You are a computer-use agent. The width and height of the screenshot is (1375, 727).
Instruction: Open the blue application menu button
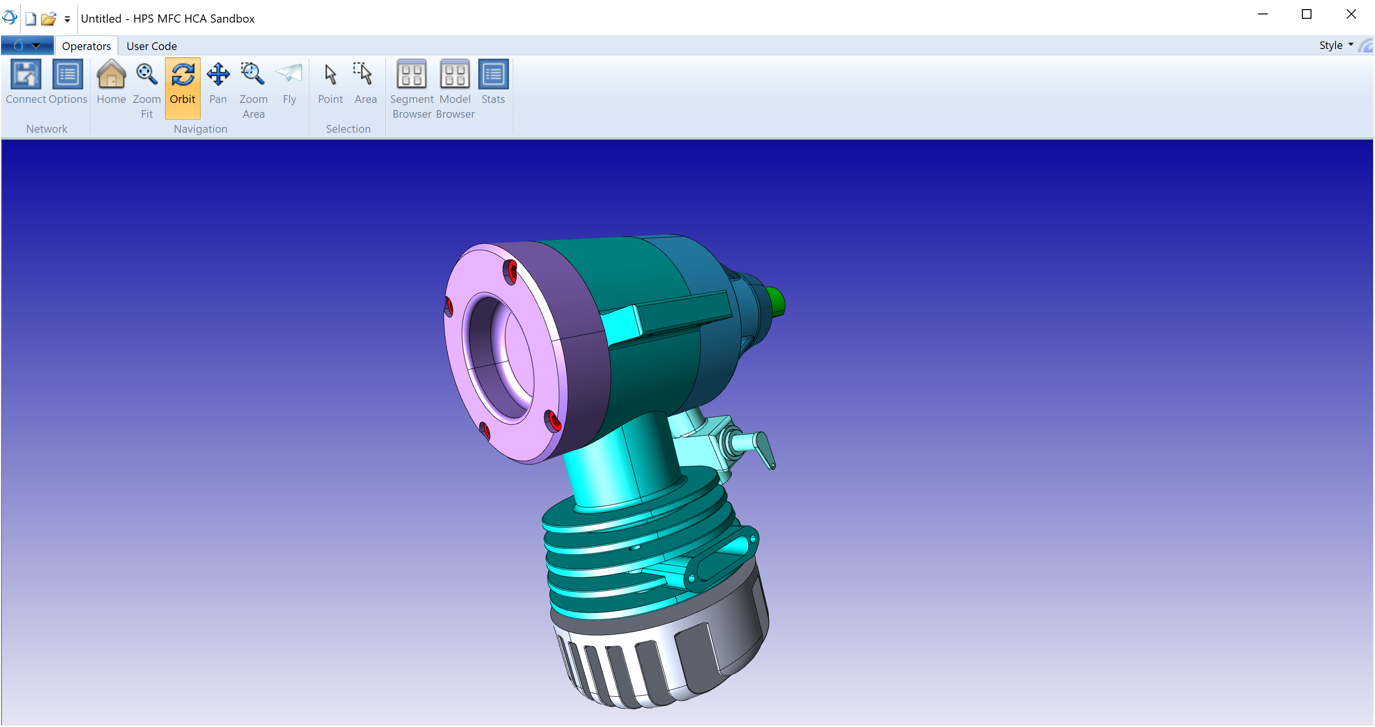click(x=26, y=45)
